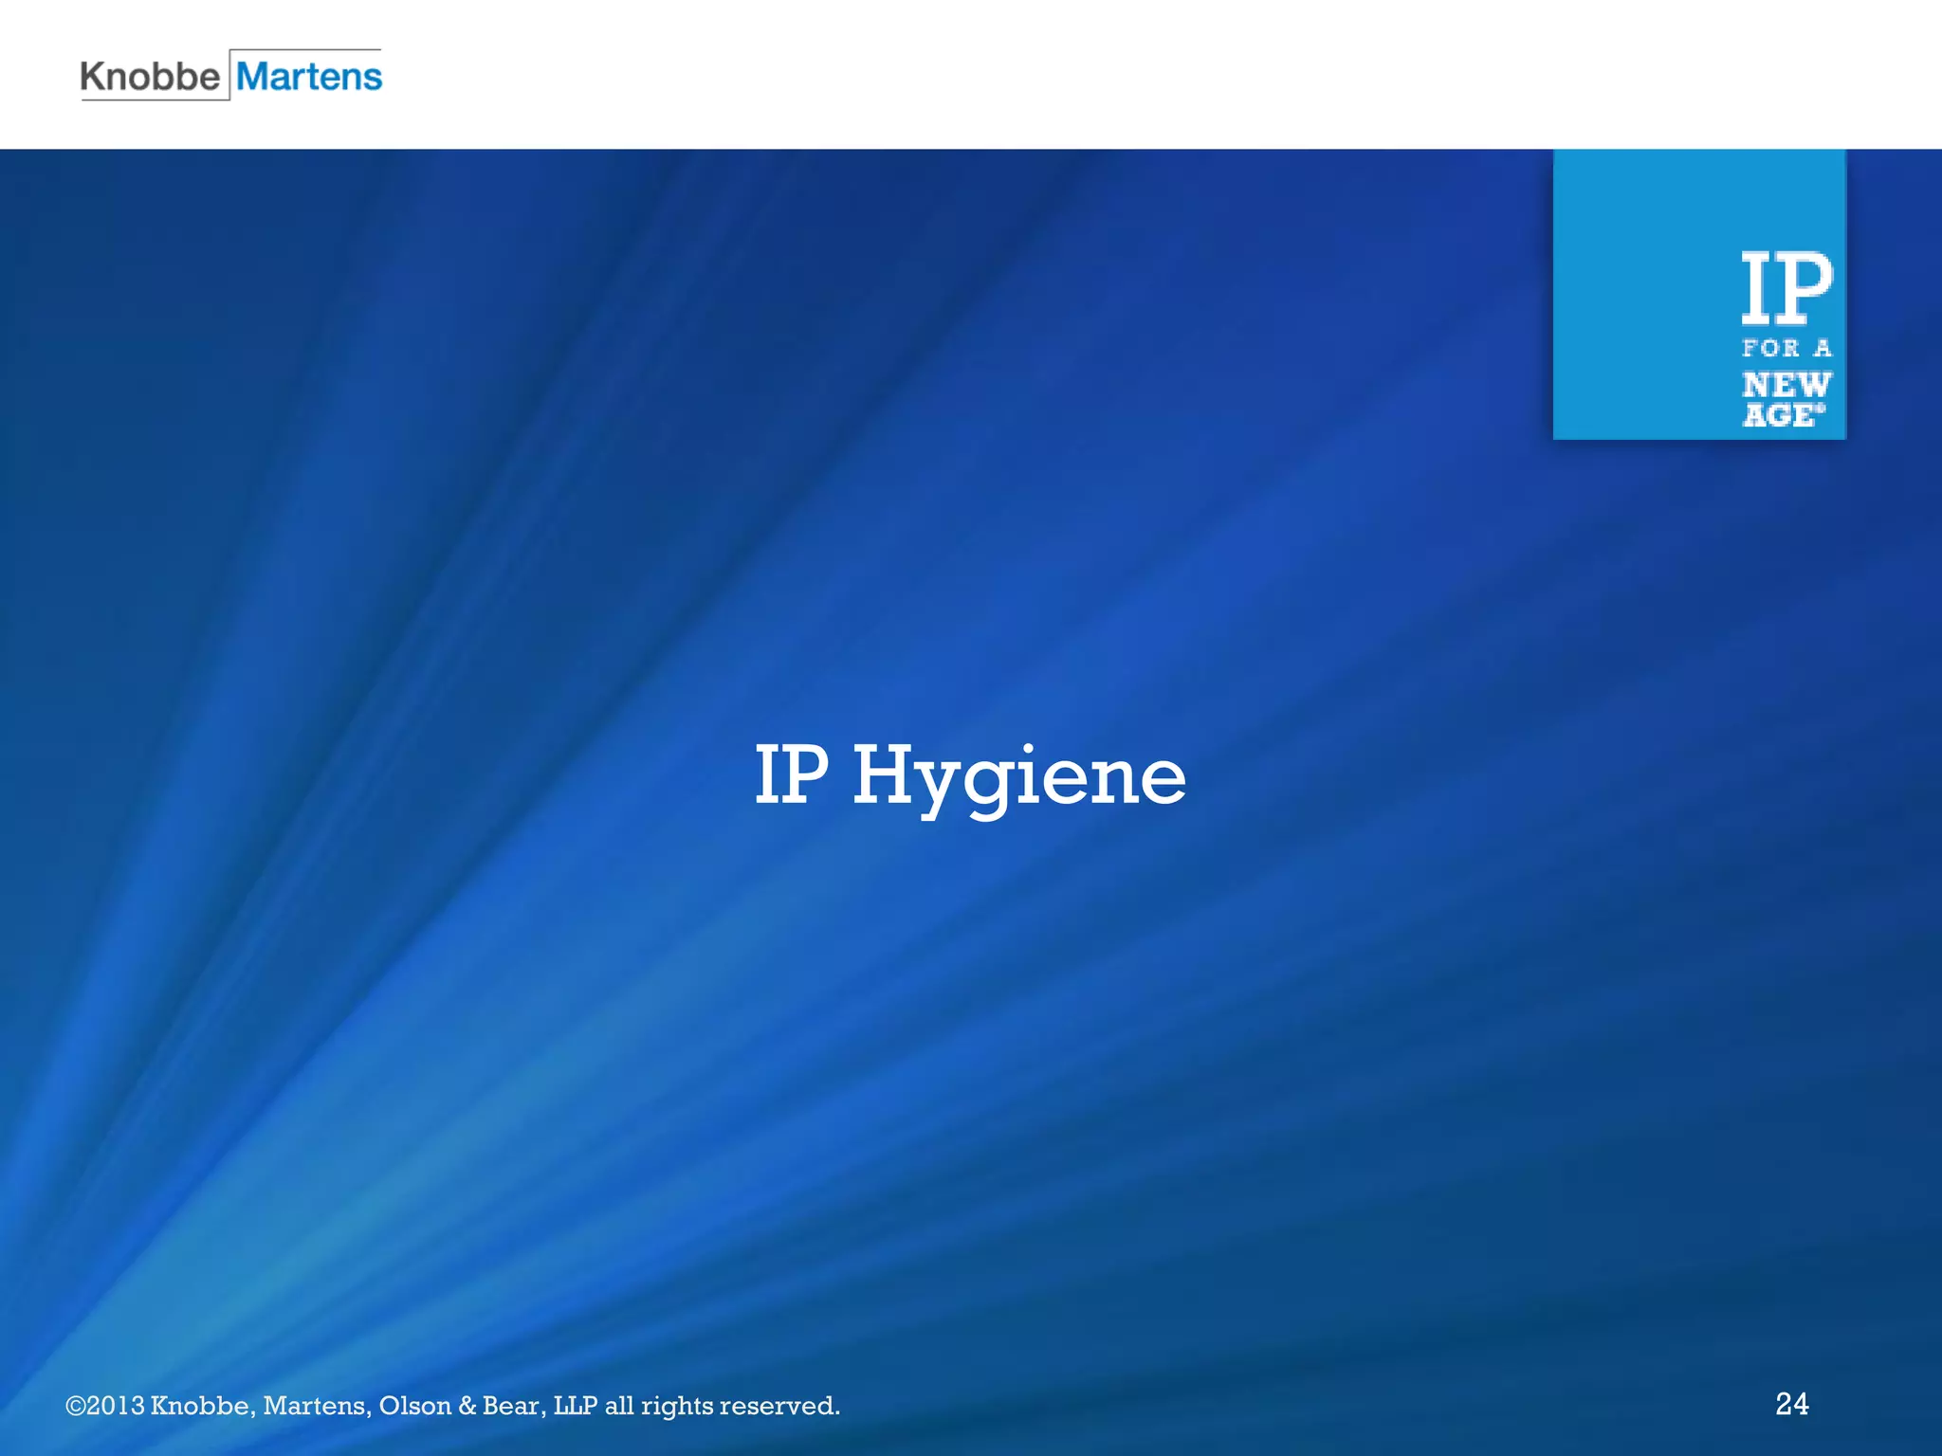Image resolution: width=1942 pixels, height=1456 pixels.
Task: Select the IP Hygiene slide title
Action: [x=970, y=775]
